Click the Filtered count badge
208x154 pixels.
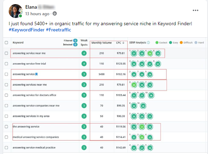[x=75, y=41]
